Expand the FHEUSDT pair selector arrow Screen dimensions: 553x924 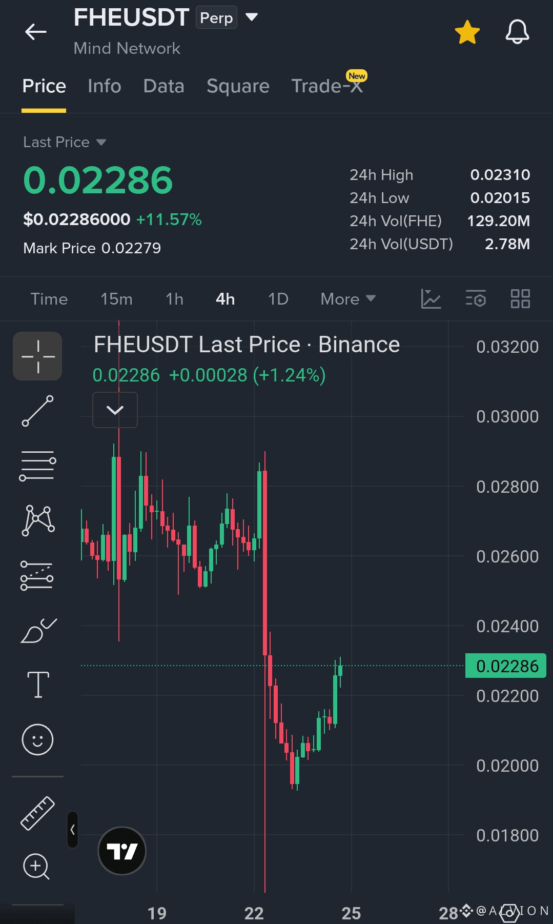coord(252,17)
